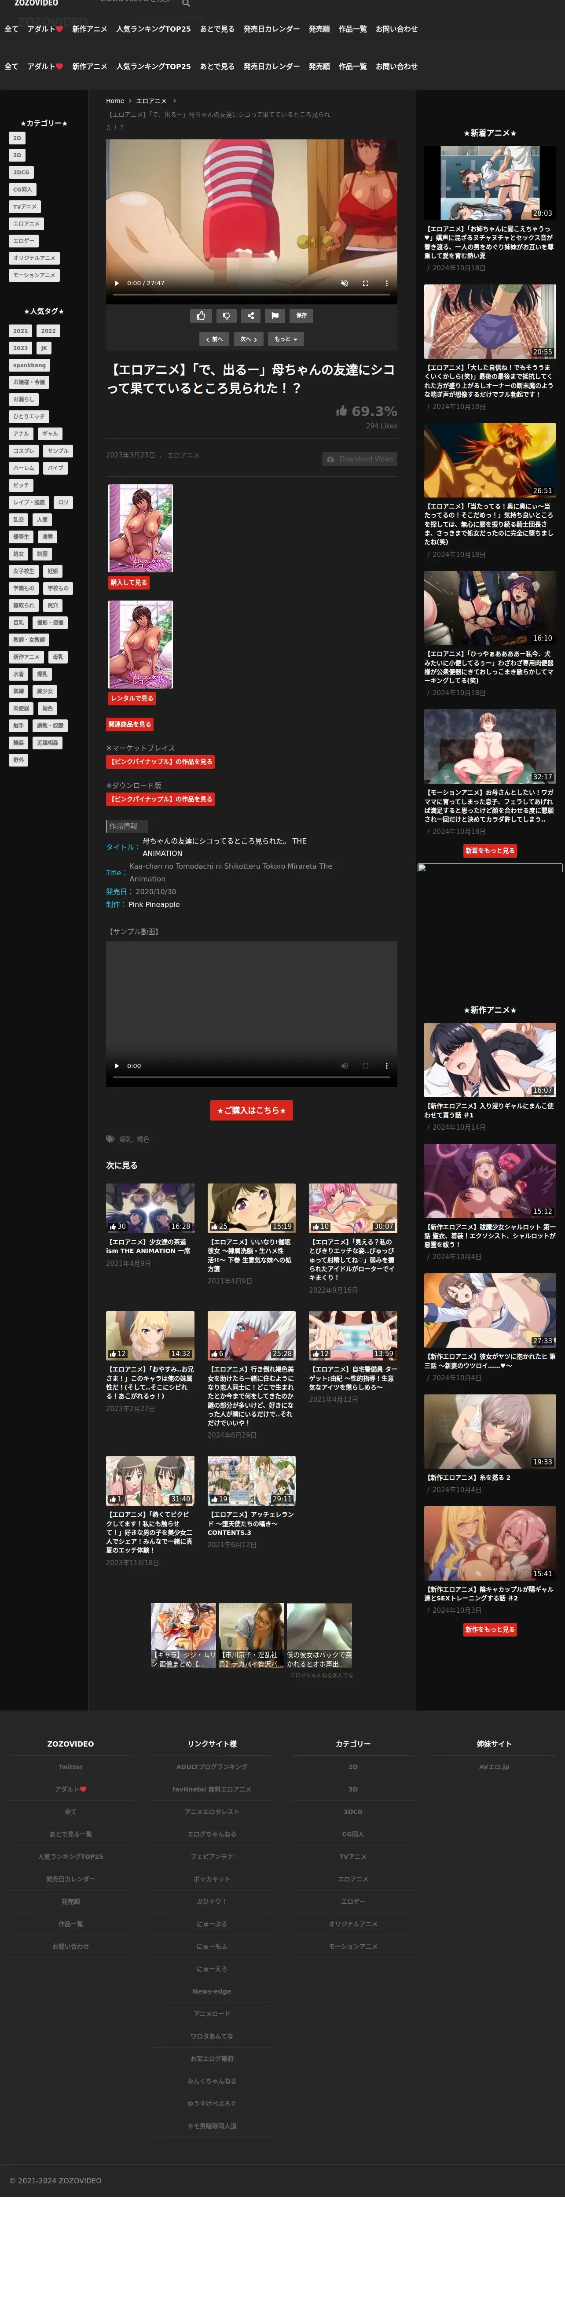Click the thumbs-down dislike button
565x2315 pixels.
coord(225,315)
